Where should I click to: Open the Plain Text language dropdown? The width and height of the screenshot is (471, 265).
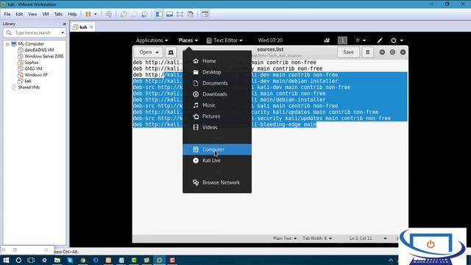285,239
